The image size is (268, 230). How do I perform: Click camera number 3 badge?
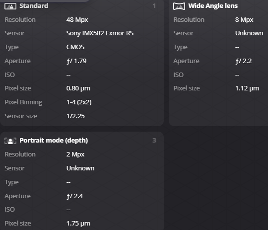click(154, 141)
